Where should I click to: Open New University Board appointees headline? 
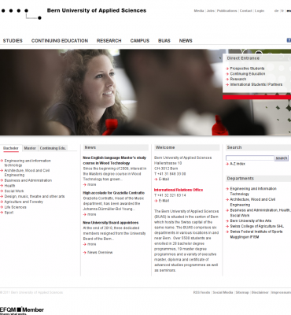tap(111, 223)
